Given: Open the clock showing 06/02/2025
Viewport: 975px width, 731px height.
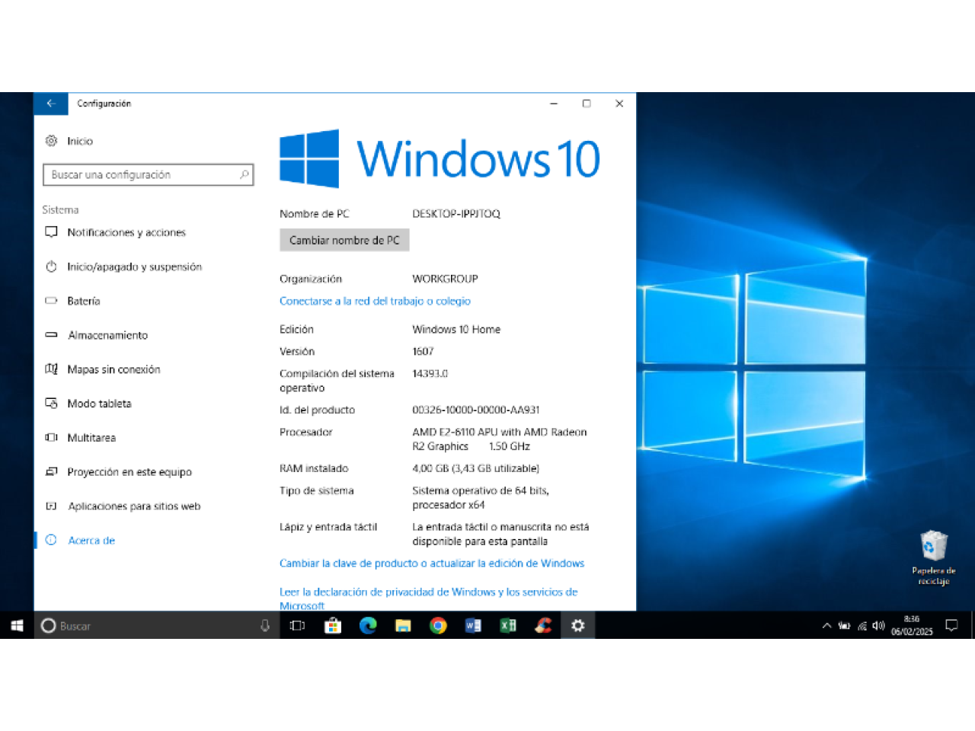Looking at the screenshot, I should point(912,625).
